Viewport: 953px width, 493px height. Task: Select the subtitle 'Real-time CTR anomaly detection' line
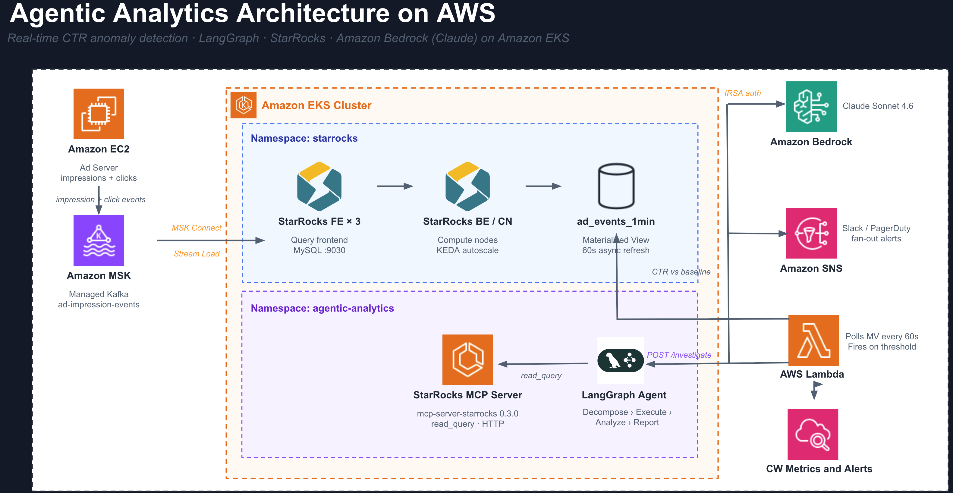288,39
